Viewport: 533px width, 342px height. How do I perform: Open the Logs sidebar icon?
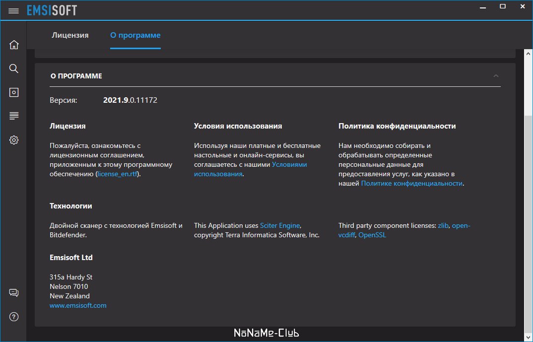(x=14, y=116)
